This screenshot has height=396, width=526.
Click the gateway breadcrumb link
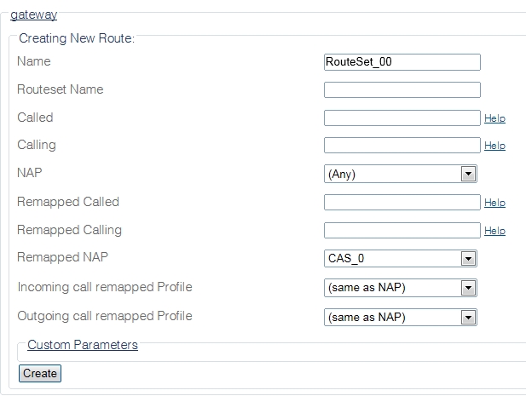33,14
